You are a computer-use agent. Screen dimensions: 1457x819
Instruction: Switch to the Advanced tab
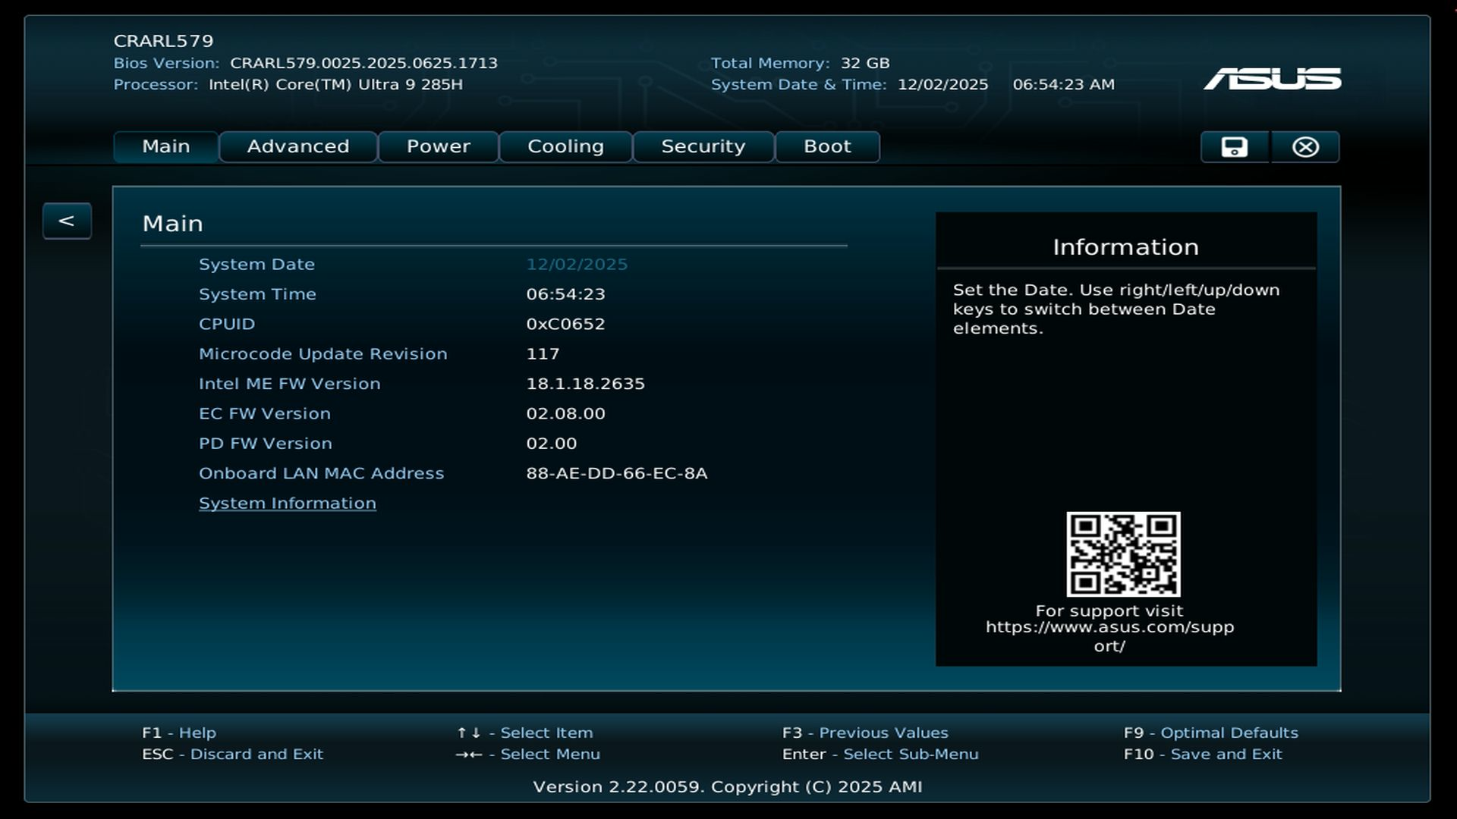298,146
